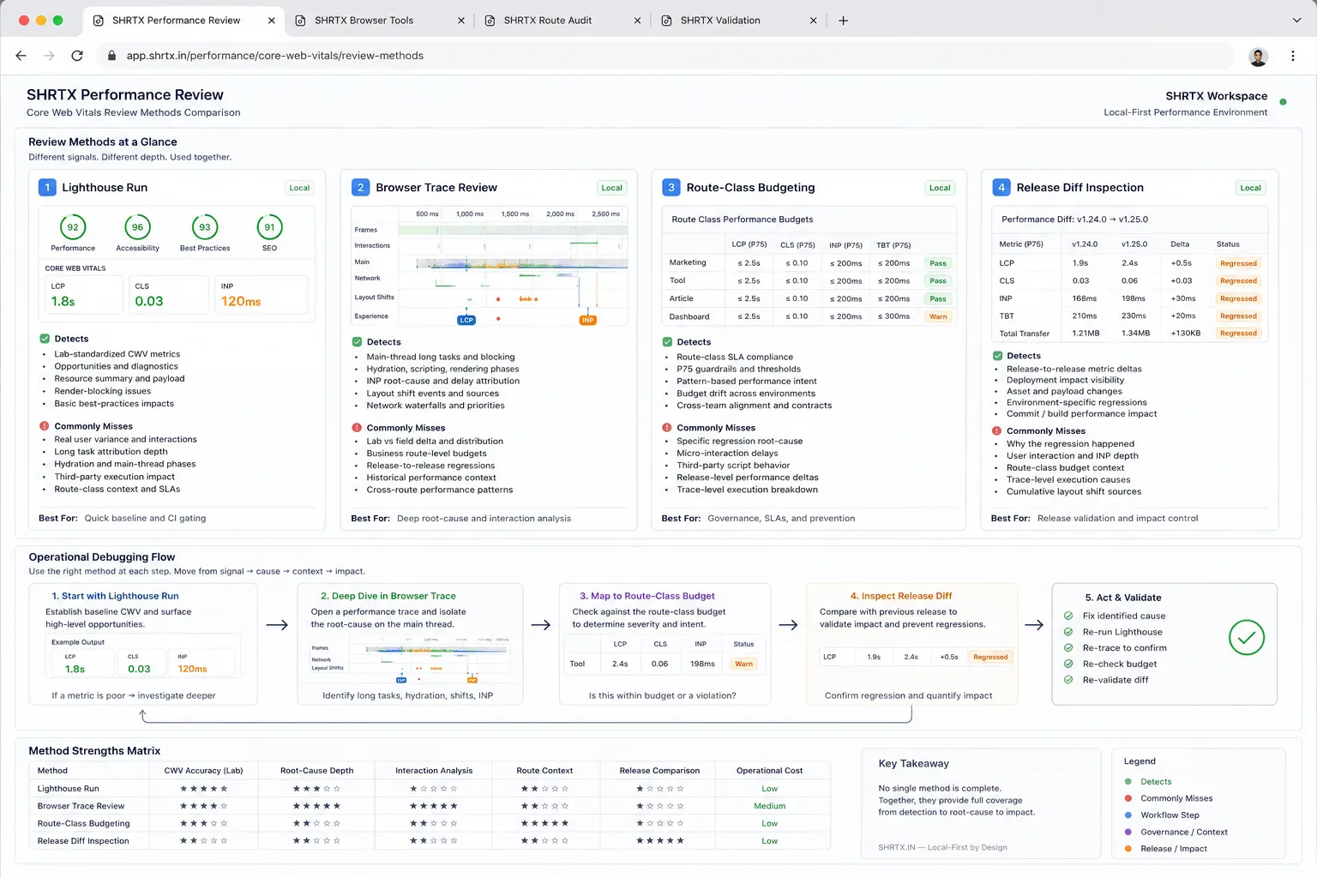The width and height of the screenshot is (1317, 878).
Task: Click the number 2 badge beside Browser Trace Review
Action: coord(360,188)
